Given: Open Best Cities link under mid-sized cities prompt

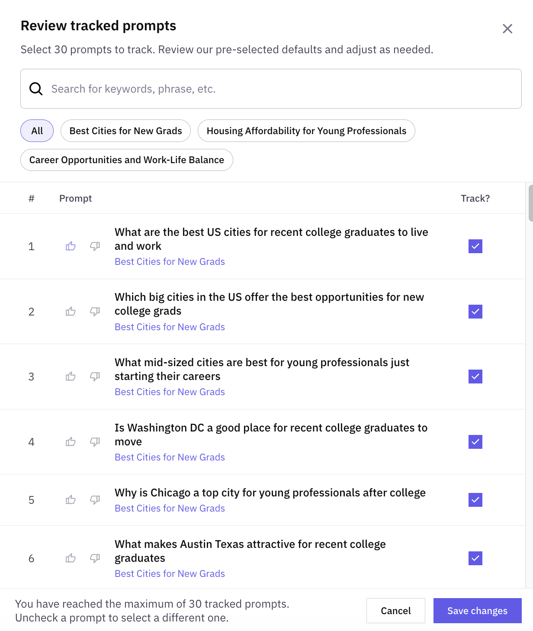Looking at the screenshot, I should click(170, 392).
